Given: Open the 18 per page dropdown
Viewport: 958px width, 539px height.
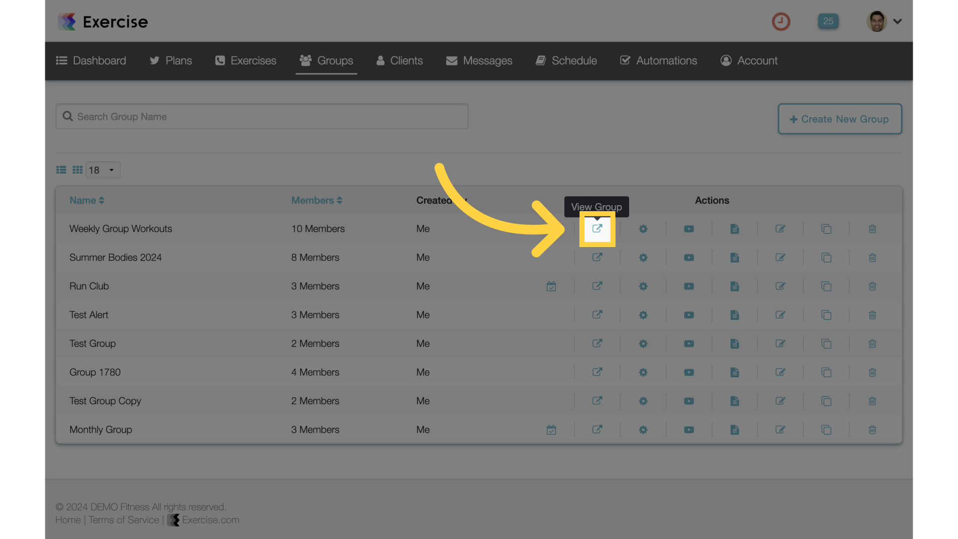Looking at the screenshot, I should 103,170.
